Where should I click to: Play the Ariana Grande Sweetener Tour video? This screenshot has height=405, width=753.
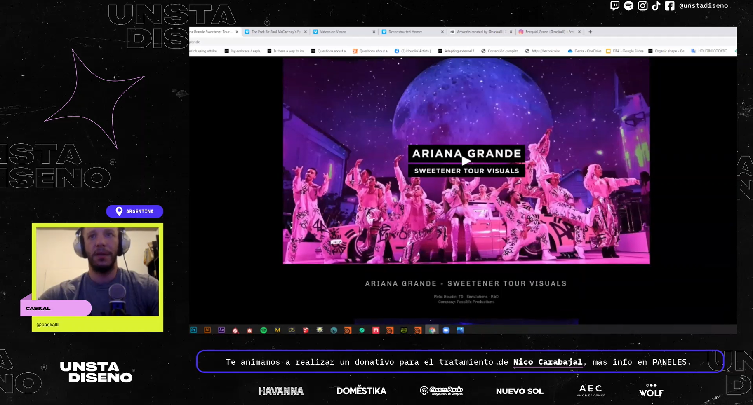click(x=466, y=161)
